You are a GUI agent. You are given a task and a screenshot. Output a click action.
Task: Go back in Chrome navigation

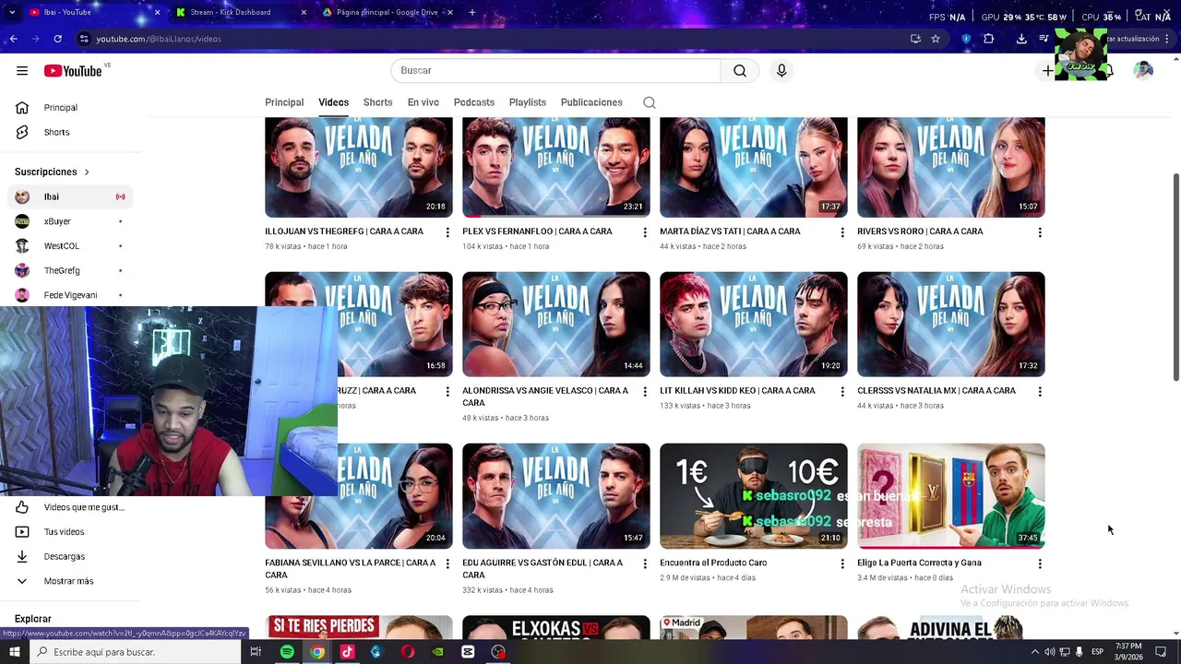coord(13,39)
